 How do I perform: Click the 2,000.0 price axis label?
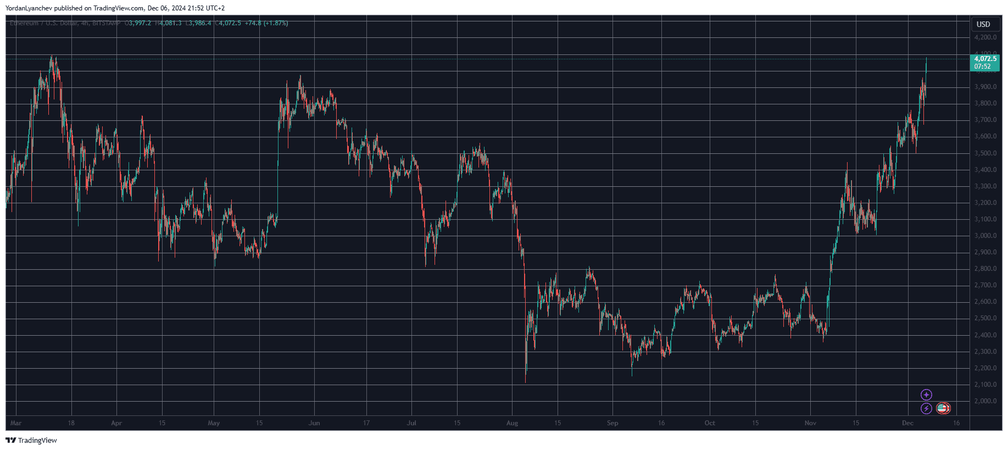(x=985, y=401)
